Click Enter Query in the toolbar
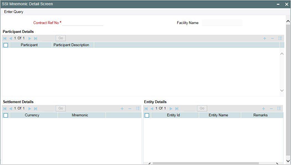291x165 pixels. (x=14, y=12)
